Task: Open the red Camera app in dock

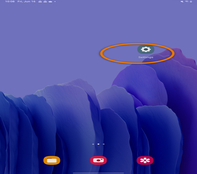Action: tap(98, 160)
